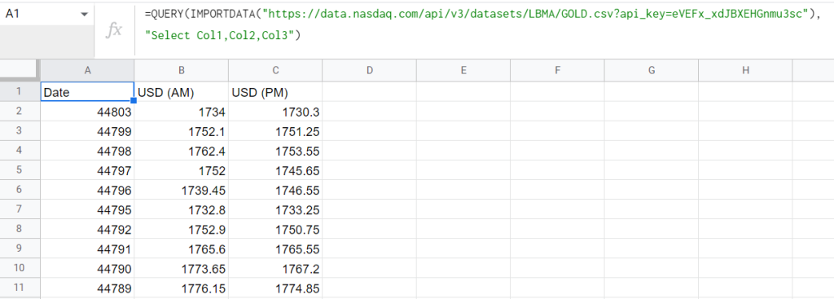Image resolution: width=834 pixels, height=299 pixels.
Task: Click the cell containing 1734
Action: (x=182, y=112)
